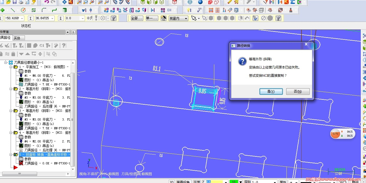The height and width of the screenshot is (183, 366).
Task: Open the Y coordinate dropdown
Action: tap(52, 18)
